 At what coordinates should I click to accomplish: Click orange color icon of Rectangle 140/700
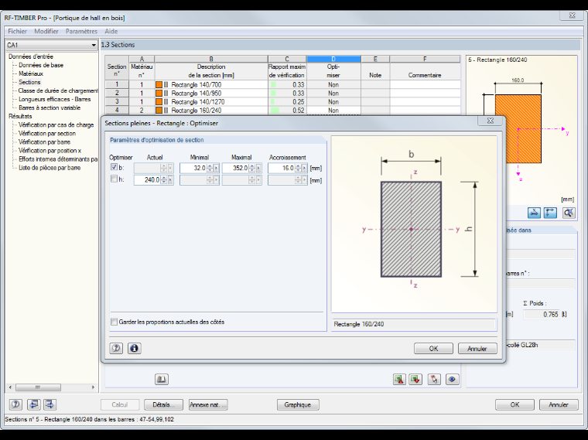(159, 85)
